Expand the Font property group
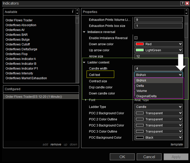This screenshot has height=163, width=190. (86, 100)
